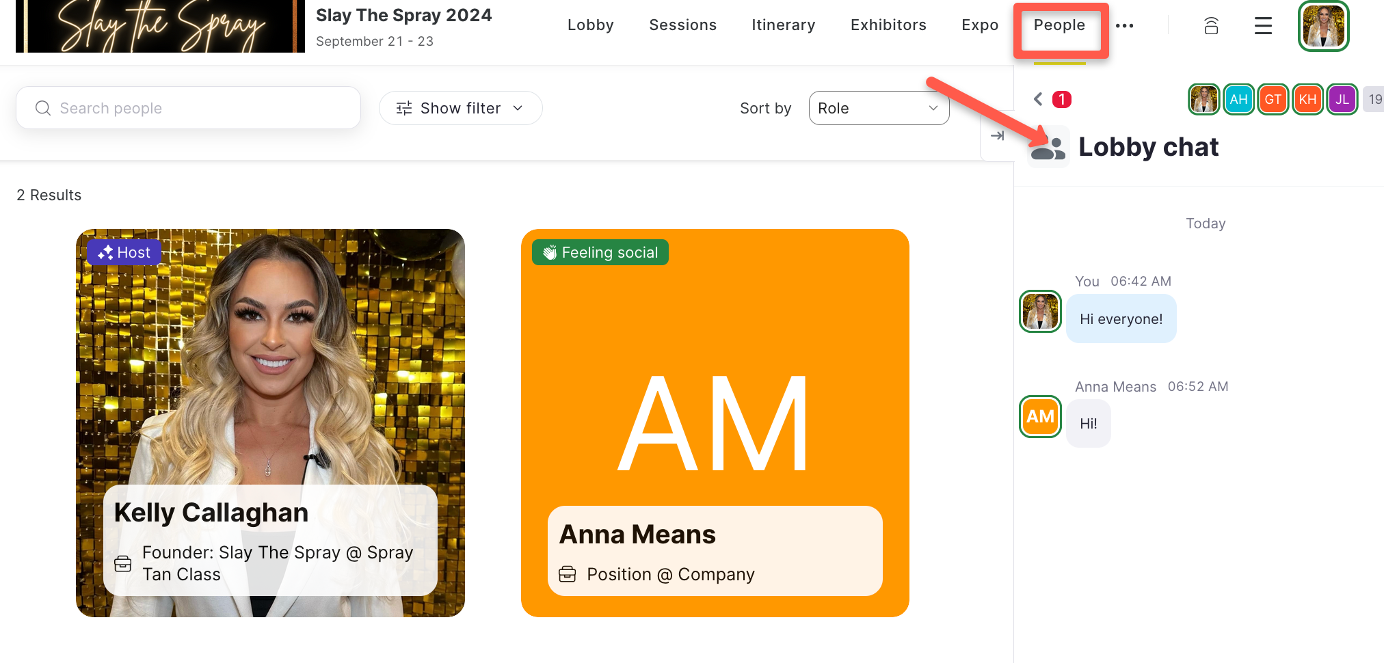Open the hamburger menu
The image size is (1384, 663).
(x=1263, y=26)
